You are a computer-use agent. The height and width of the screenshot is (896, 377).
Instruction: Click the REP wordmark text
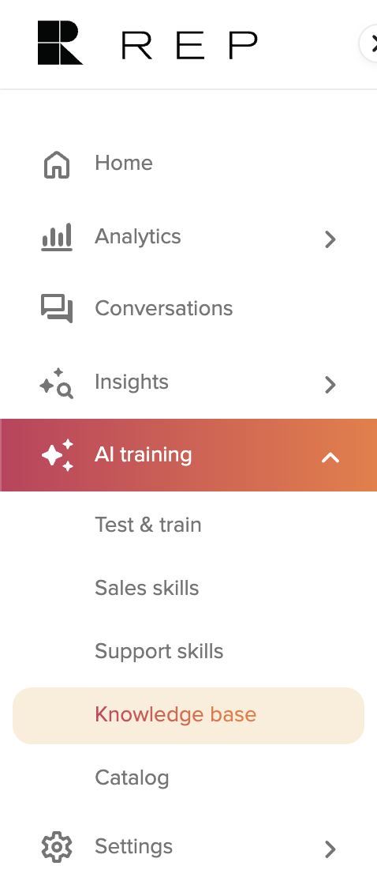click(x=189, y=45)
